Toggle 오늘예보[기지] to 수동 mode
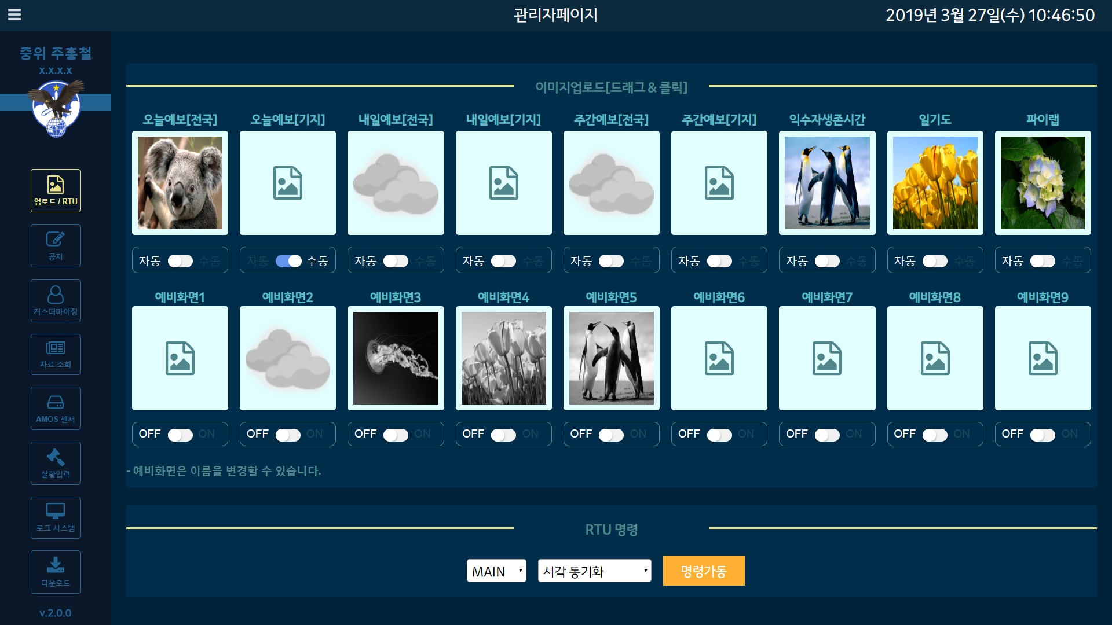 tap(288, 260)
